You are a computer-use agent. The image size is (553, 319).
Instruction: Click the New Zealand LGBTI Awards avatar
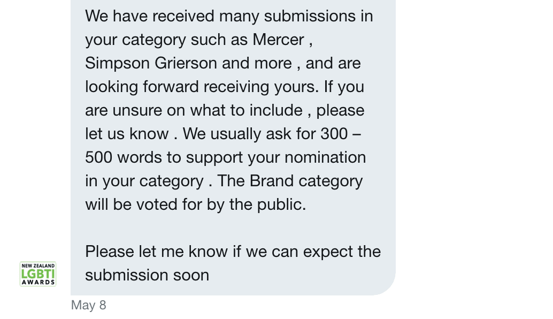pyautogui.click(x=38, y=274)
